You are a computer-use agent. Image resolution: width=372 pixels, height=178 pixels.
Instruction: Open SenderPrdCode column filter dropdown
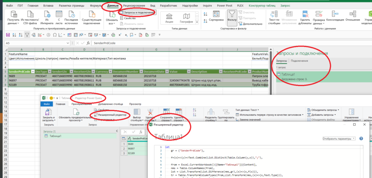point(33,72)
